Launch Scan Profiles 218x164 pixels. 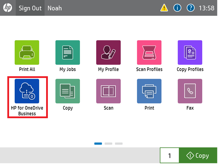149,52
